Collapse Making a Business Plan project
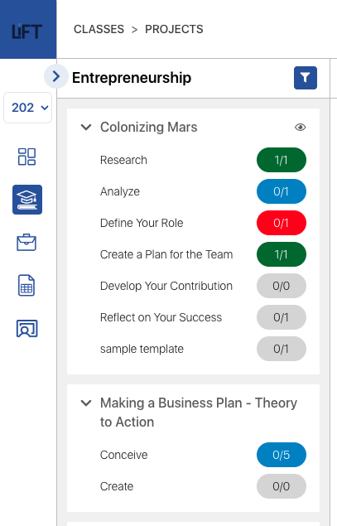This screenshot has width=337, height=526. click(x=86, y=403)
